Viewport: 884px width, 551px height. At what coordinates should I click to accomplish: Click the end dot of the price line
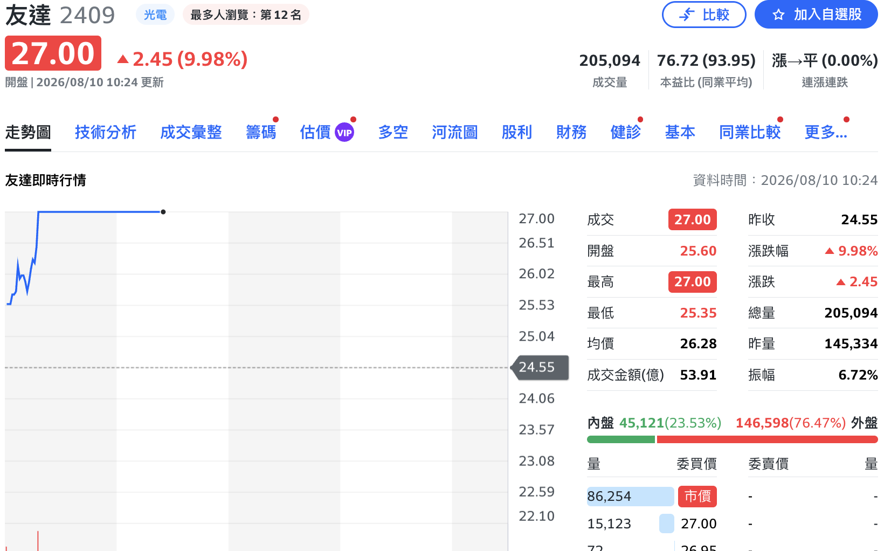click(163, 212)
